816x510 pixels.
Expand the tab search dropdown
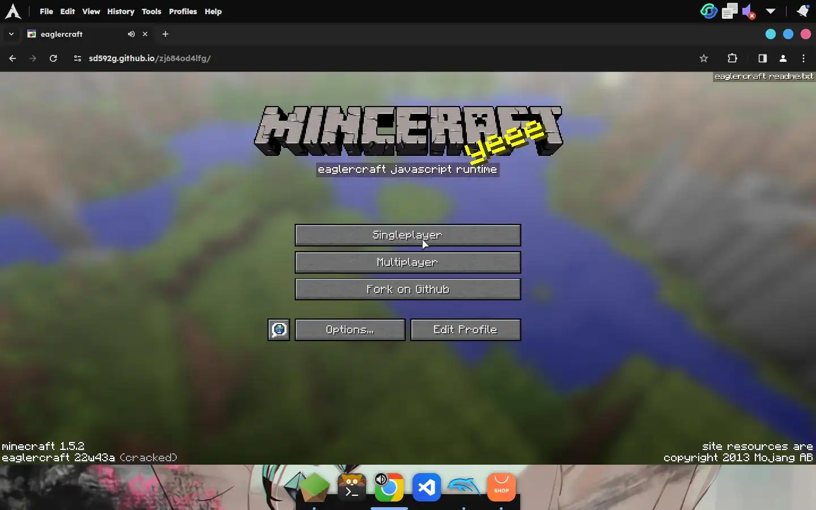click(x=11, y=34)
